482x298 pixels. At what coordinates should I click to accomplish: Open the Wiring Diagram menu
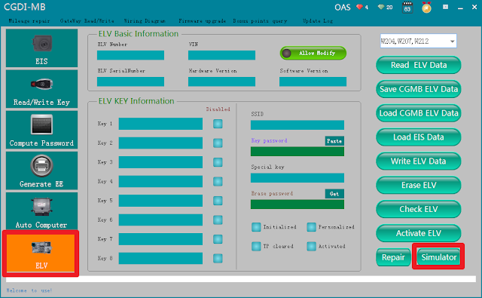[145, 21]
